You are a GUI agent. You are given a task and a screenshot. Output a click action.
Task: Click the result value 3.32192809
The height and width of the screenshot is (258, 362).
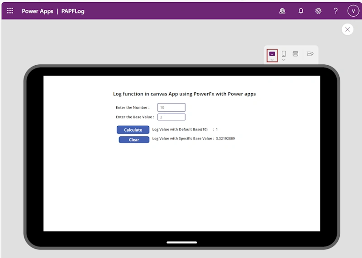pyautogui.click(x=225, y=139)
